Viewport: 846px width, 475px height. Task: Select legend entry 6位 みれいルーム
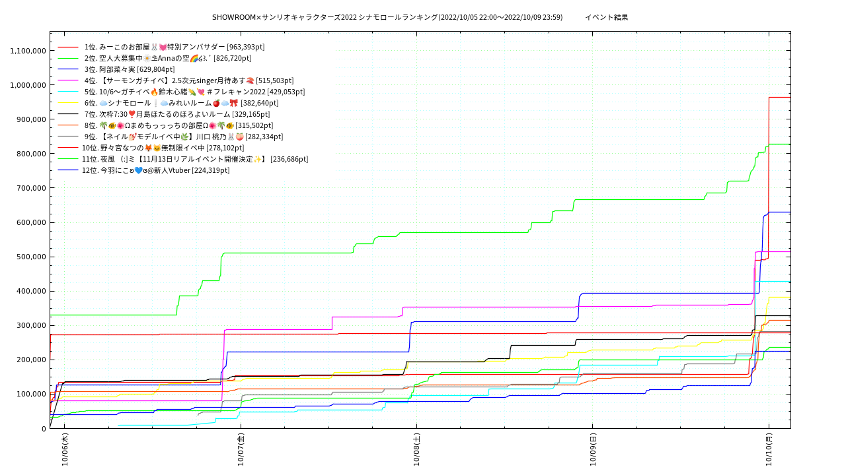point(181,103)
